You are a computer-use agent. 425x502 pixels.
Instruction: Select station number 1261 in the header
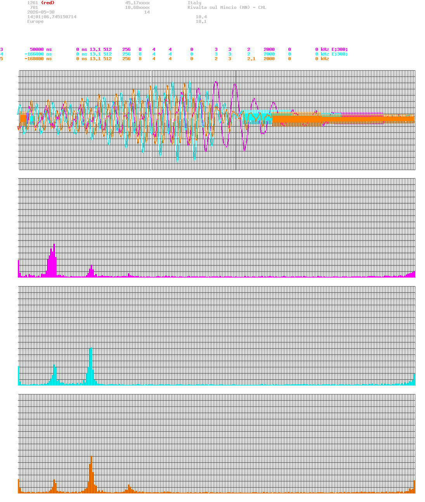33,3
